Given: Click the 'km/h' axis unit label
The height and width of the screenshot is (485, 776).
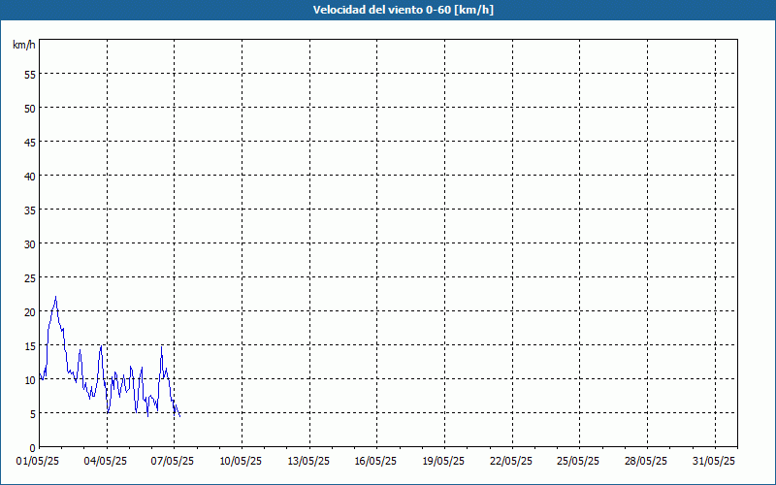Looking at the screenshot, I should 24,45.
